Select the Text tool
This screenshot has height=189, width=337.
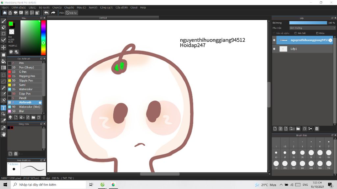[x=3, y=108]
